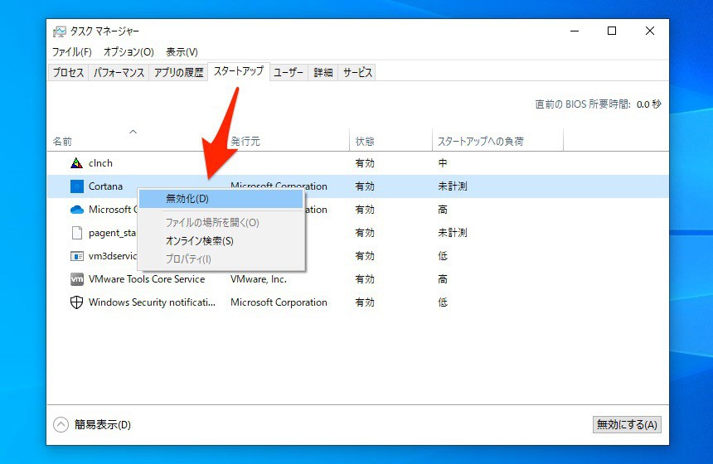The width and height of the screenshot is (713, 464).
Task: Click the vm3dservice icon
Action: (x=77, y=256)
